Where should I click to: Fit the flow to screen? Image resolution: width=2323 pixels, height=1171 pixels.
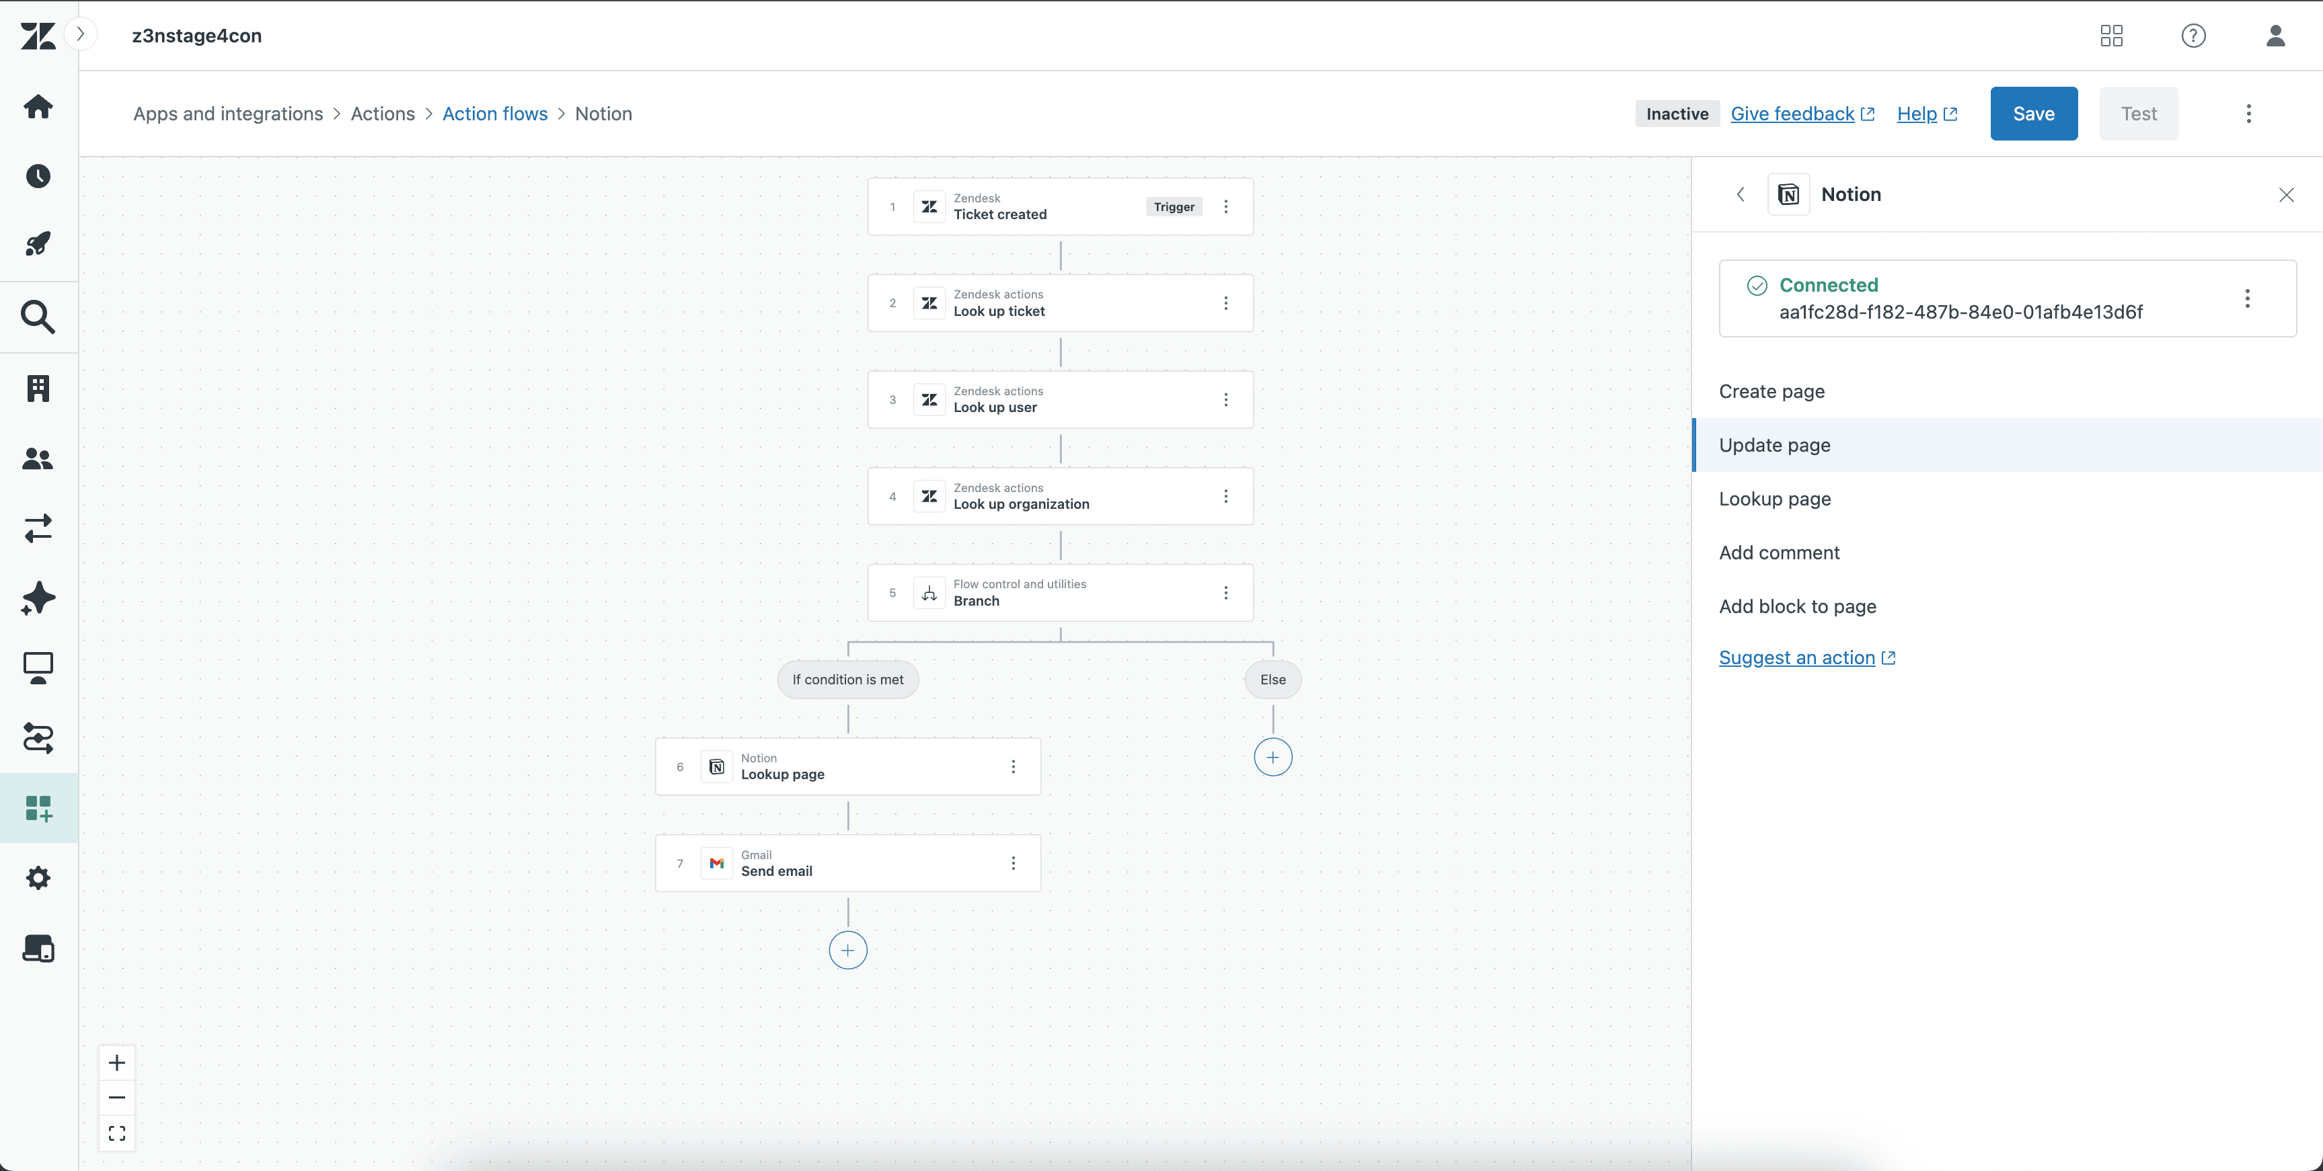[116, 1133]
